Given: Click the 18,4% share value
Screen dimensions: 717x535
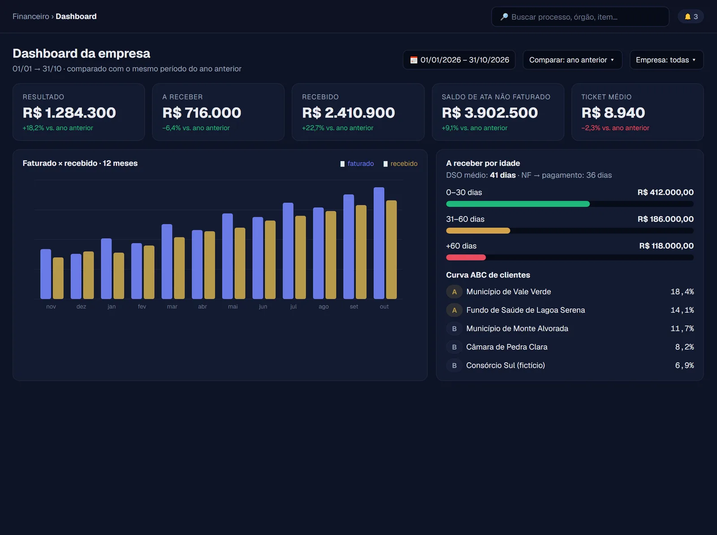Looking at the screenshot, I should tap(682, 291).
